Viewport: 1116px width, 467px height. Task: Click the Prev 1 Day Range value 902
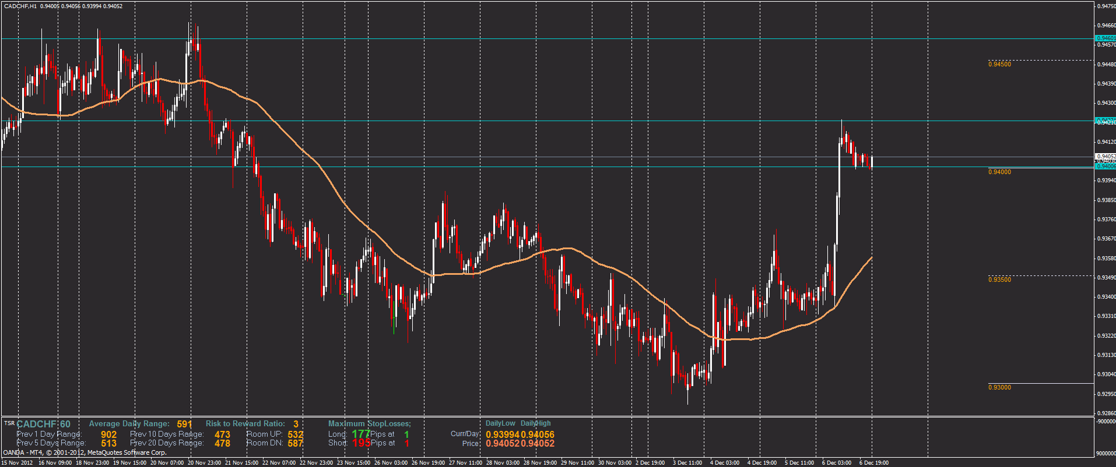pyautogui.click(x=108, y=434)
